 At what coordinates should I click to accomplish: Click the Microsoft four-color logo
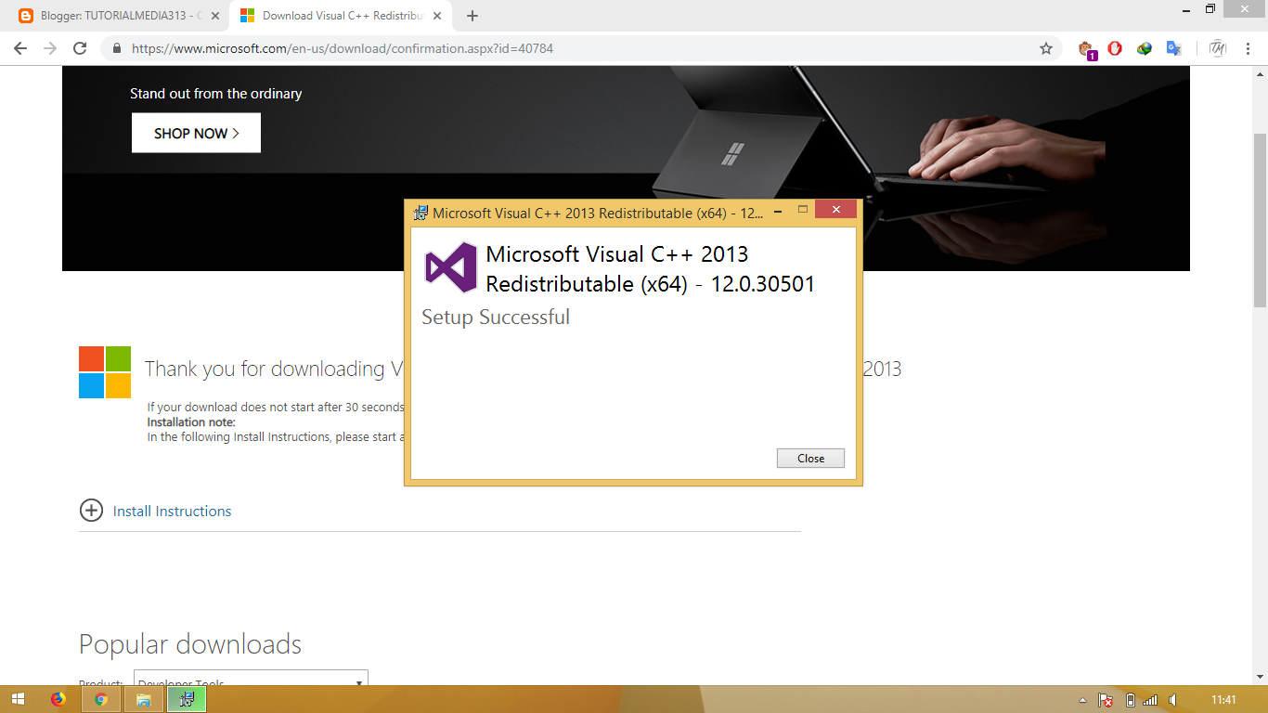[x=105, y=372]
